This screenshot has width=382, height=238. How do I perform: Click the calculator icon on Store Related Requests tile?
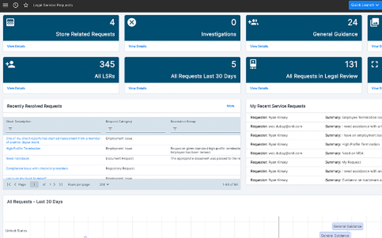11,22
